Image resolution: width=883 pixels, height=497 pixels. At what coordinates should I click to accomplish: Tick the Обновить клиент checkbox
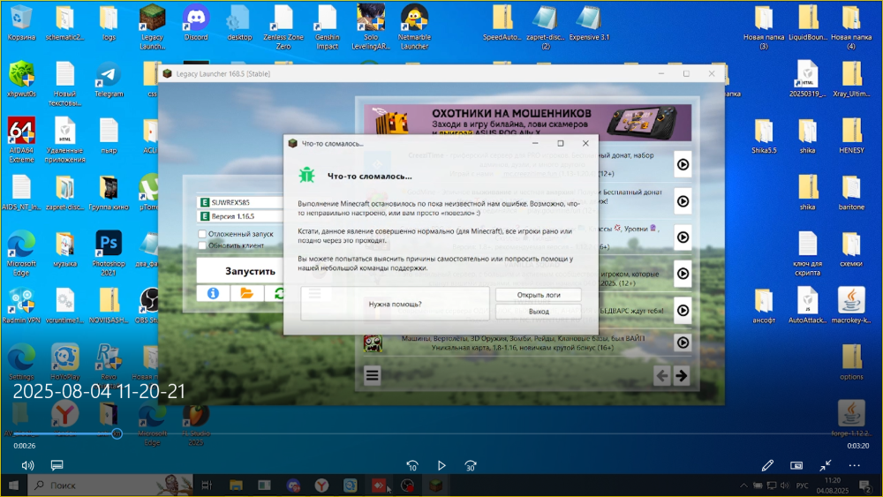[x=202, y=245]
